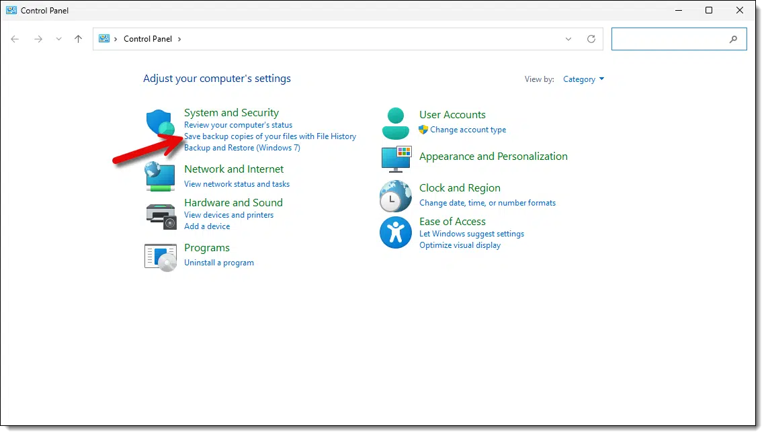
Task: Open the Programs disc icon
Action: pyautogui.click(x=160, y=257)
